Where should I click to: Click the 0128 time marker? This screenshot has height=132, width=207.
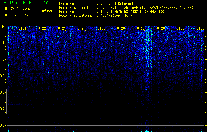(x=161, y=28)
